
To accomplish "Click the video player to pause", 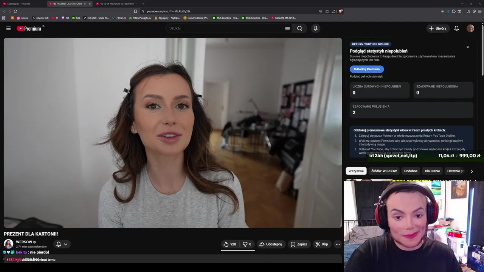I will 173,133.
